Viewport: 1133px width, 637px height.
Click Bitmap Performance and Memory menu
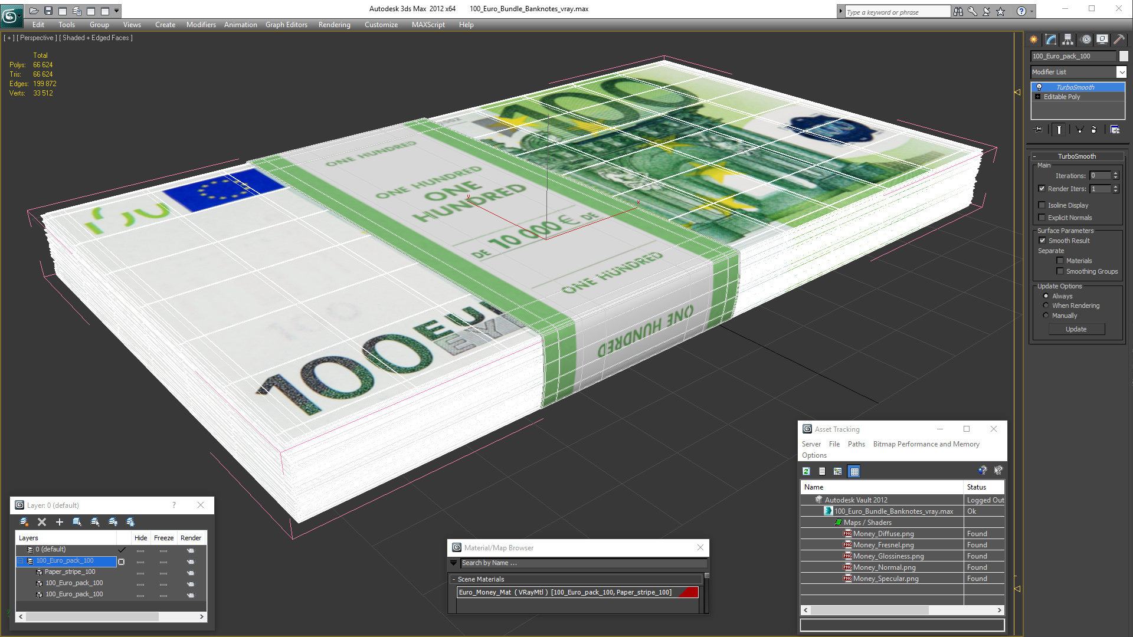926,444
